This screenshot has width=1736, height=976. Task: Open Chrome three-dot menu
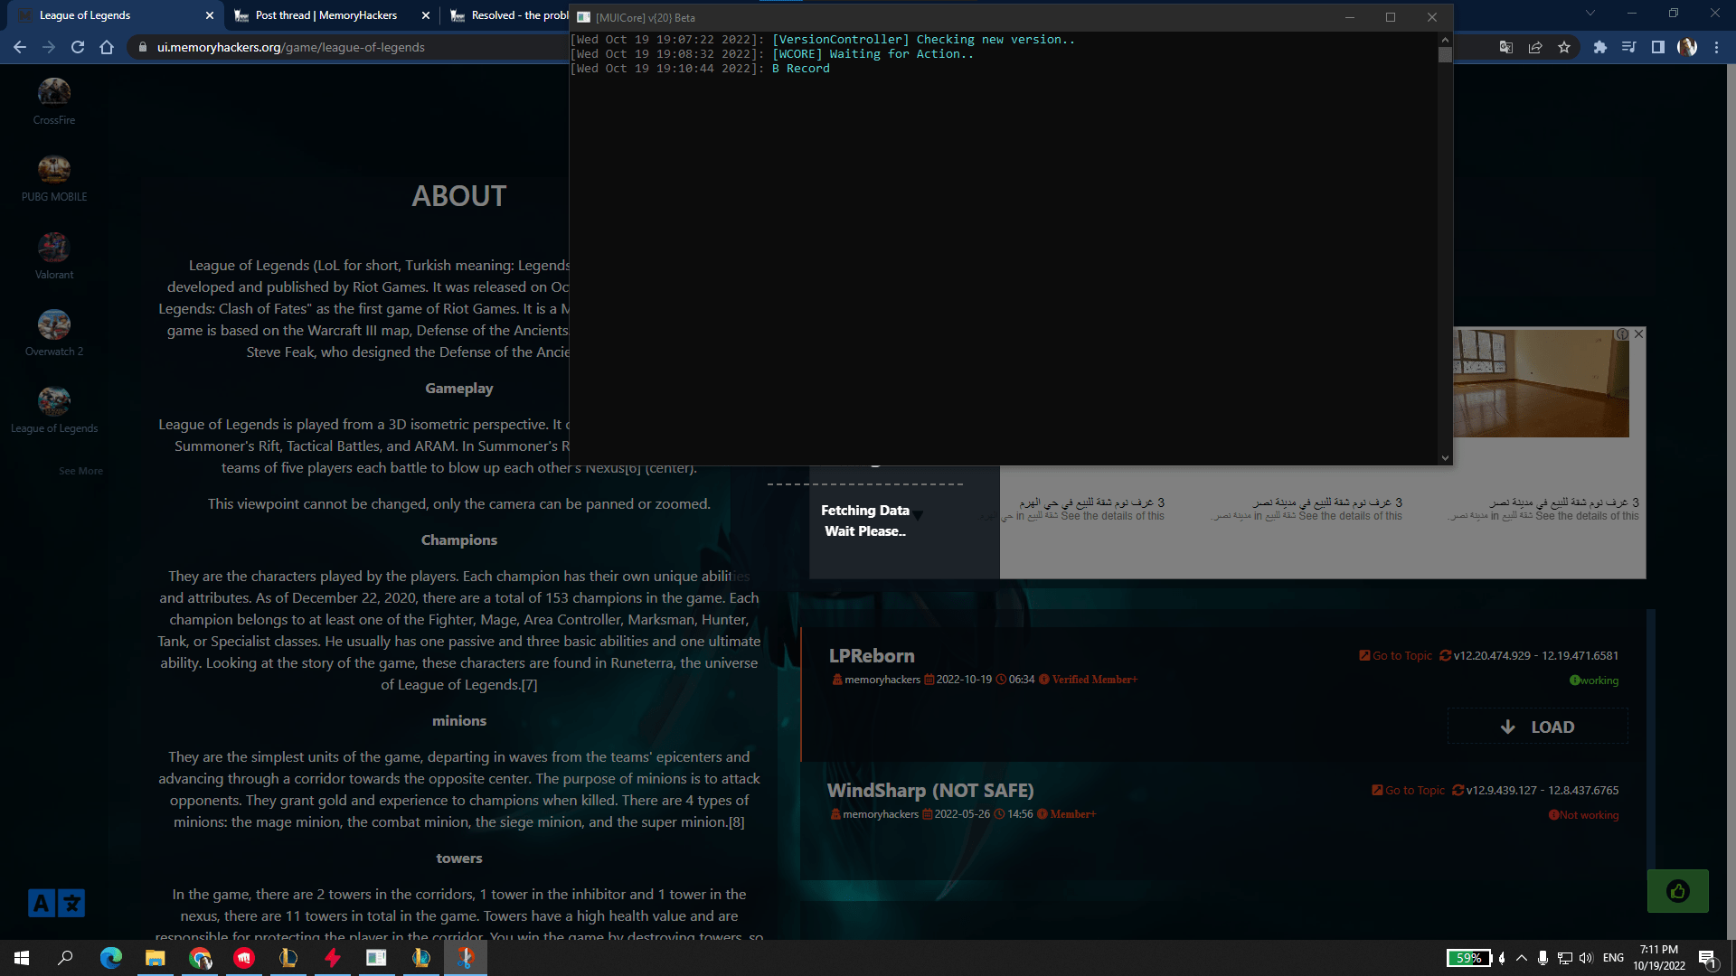click(x=1716, y=47)
